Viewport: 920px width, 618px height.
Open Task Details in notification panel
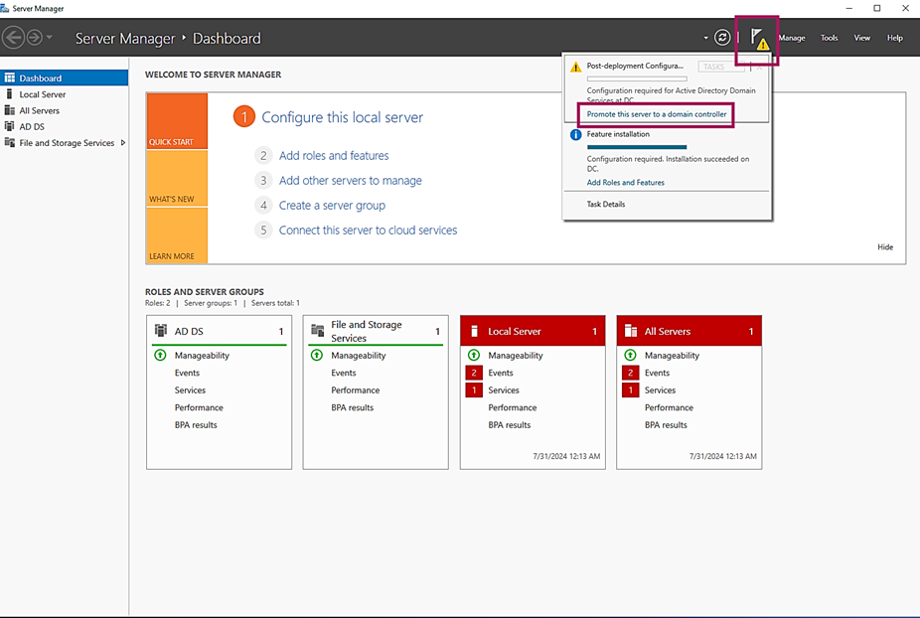tap(606, 204)
